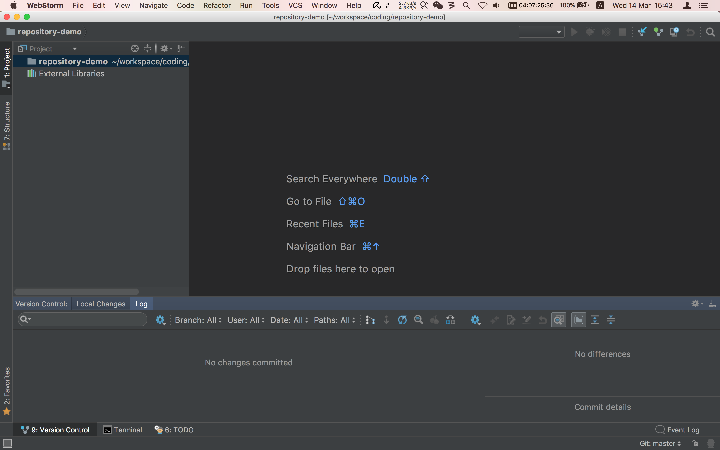Viewport: 720px width, 450px height.
Task: Open the run configurations dropdown
Action: (541, 32)
